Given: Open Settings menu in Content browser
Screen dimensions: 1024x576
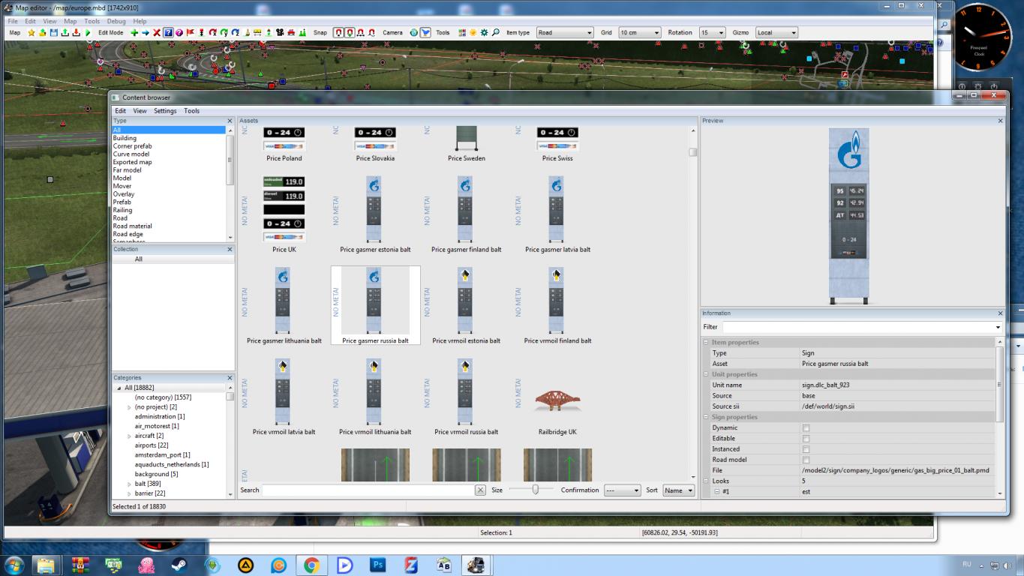Looking at the screenshot, I should tap(165, 111).
